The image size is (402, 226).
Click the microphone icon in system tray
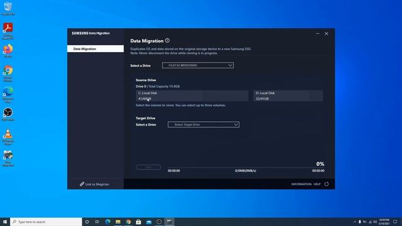[x=360, y=222]
